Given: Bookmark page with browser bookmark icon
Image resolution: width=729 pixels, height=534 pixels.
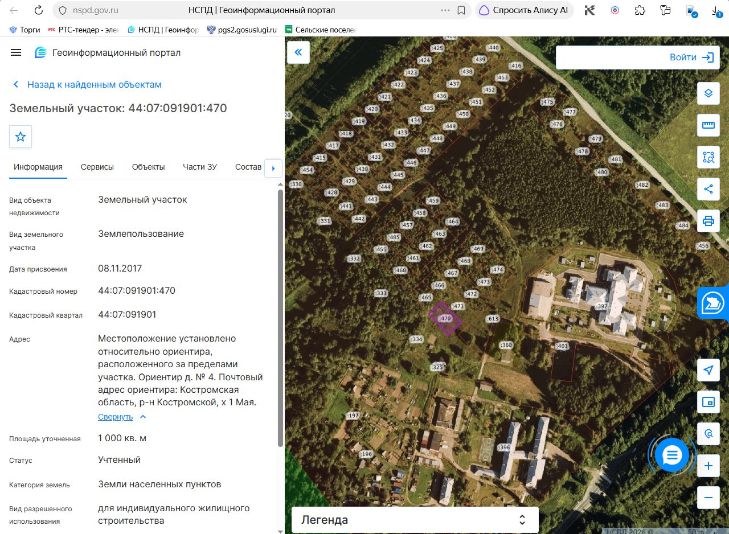Looking at the screenshot, I should [462, 10].
